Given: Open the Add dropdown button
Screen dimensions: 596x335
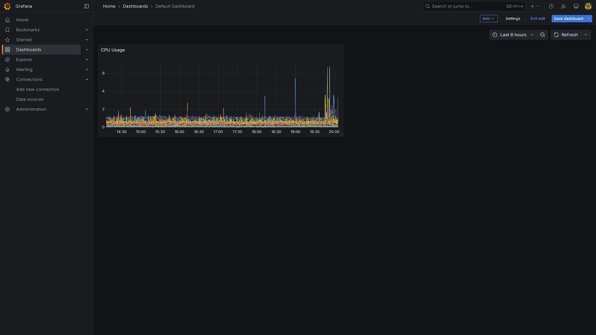Looking at the screenshot, I should tap(489, 19).
